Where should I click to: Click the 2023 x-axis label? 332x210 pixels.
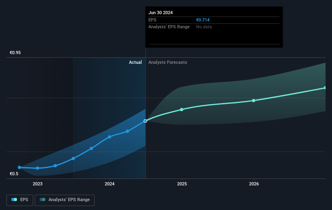pos(38,184)
